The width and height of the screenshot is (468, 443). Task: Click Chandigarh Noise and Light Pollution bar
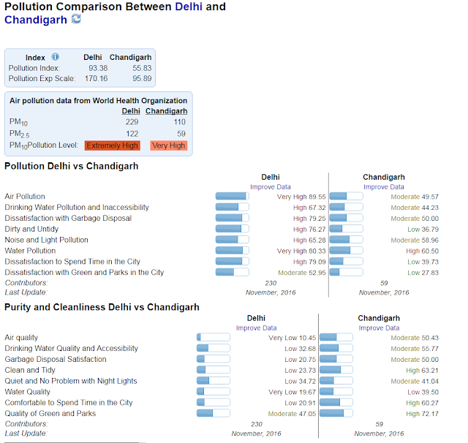coord(346,240)
